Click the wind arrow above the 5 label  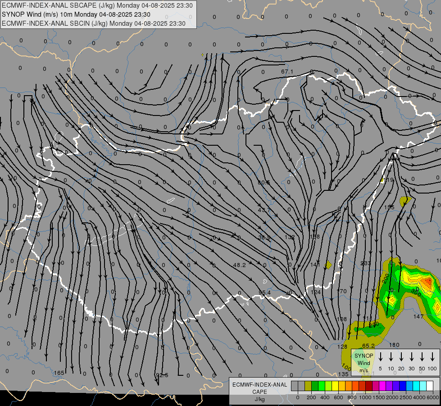[x=381, y=357]
